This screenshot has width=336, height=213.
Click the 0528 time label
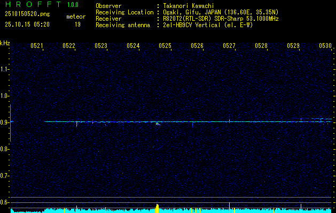coord(261,45)
